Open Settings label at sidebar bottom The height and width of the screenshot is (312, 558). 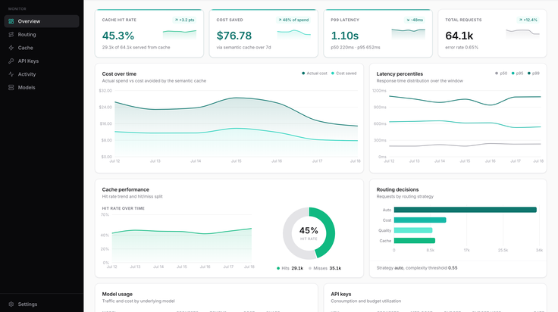click(x=27, y=304)
